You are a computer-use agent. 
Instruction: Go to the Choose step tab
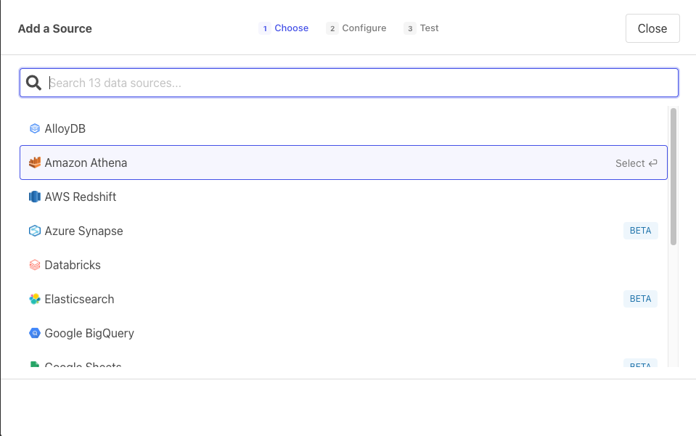[x=284, y=28]
